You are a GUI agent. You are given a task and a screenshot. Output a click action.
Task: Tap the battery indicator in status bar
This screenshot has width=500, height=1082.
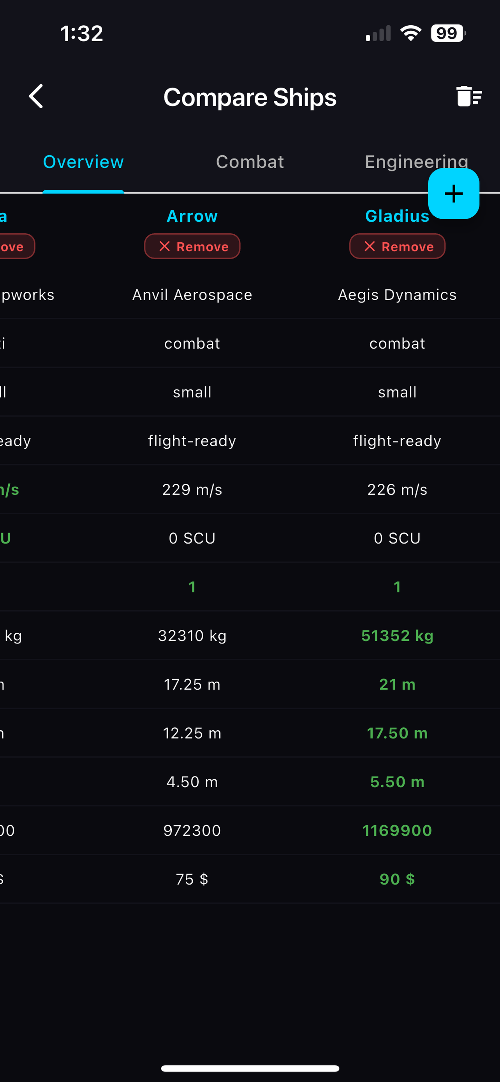pos(448,33)
